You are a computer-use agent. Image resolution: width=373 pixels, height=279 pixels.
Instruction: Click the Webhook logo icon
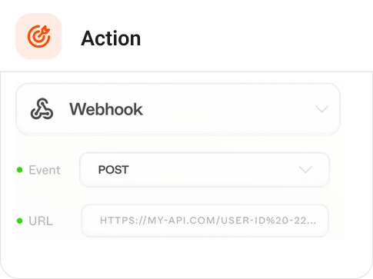[x=42, y=109]
